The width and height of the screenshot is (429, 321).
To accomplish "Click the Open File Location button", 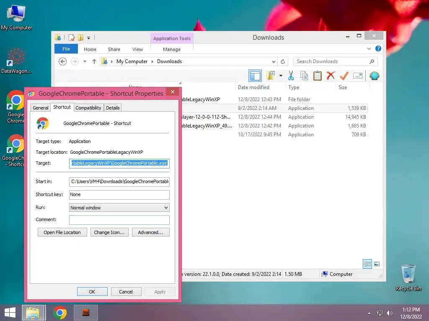I will point(62,232).
